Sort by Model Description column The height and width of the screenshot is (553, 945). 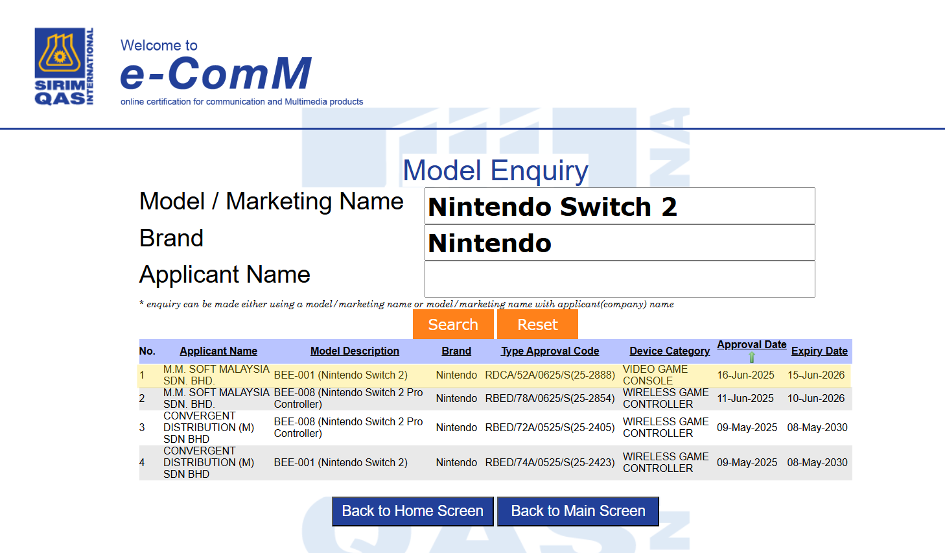[355, 351]
